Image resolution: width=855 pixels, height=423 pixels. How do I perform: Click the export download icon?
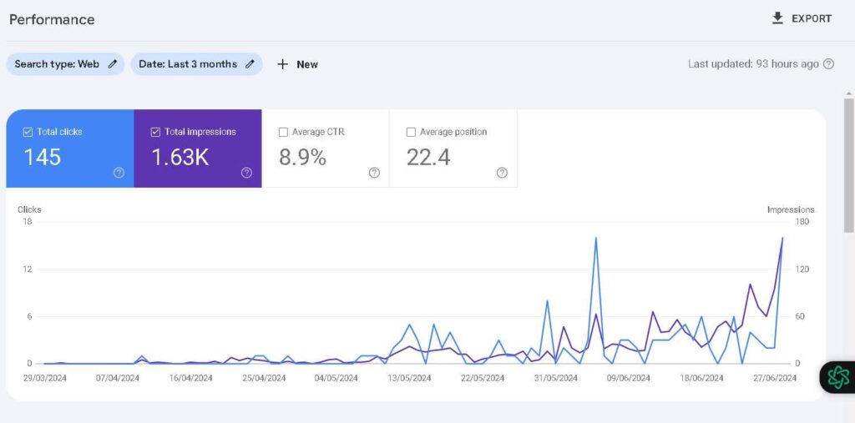(777, 18)
